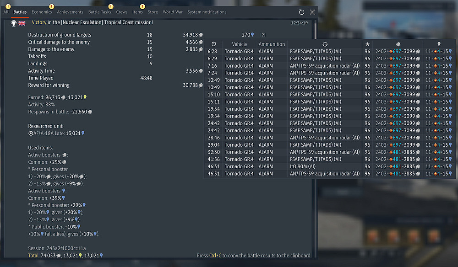This screenshot has height=267, width=458.
Task: Open the Store tab
Action: pyautogui.click(x=153, y=12)
